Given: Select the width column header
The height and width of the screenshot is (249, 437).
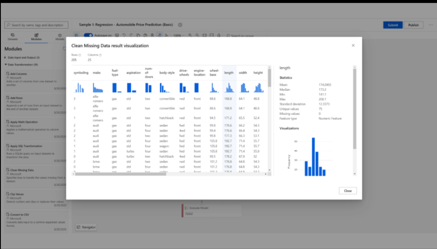Looking at the screenshot, I should pyautogui.click(x=243, y=73).
